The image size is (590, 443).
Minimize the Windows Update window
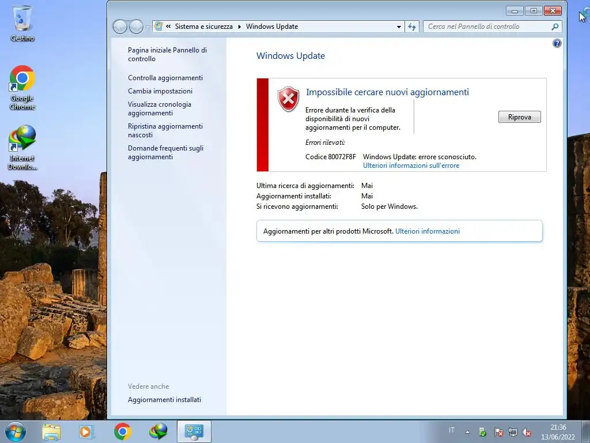tap(515, 11)
